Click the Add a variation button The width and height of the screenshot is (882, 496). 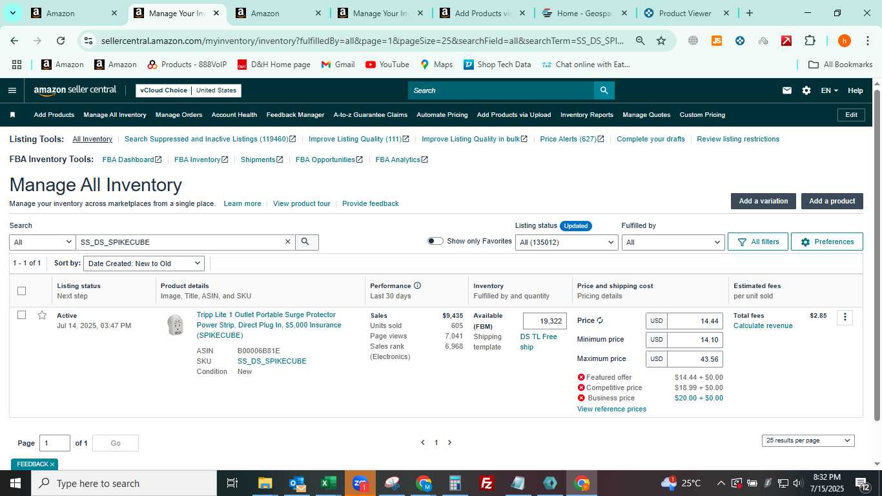pyautogui.click(x=763, y=201)
